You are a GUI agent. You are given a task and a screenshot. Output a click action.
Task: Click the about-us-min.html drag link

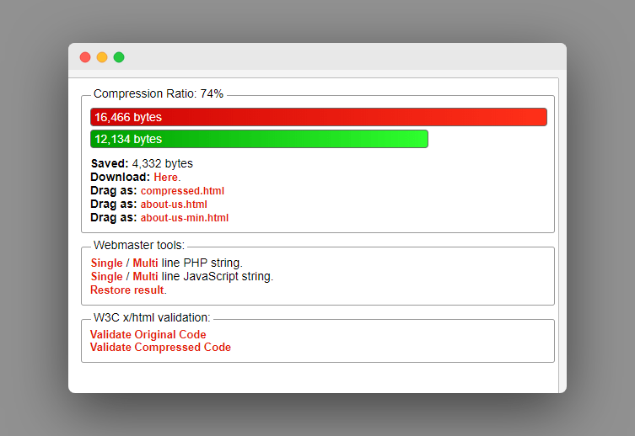click(185, 218)
